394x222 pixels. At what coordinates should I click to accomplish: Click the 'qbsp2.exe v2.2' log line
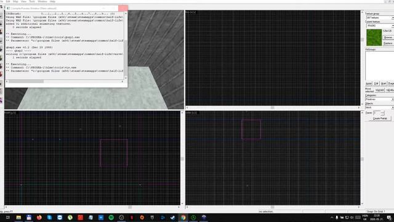29,47
